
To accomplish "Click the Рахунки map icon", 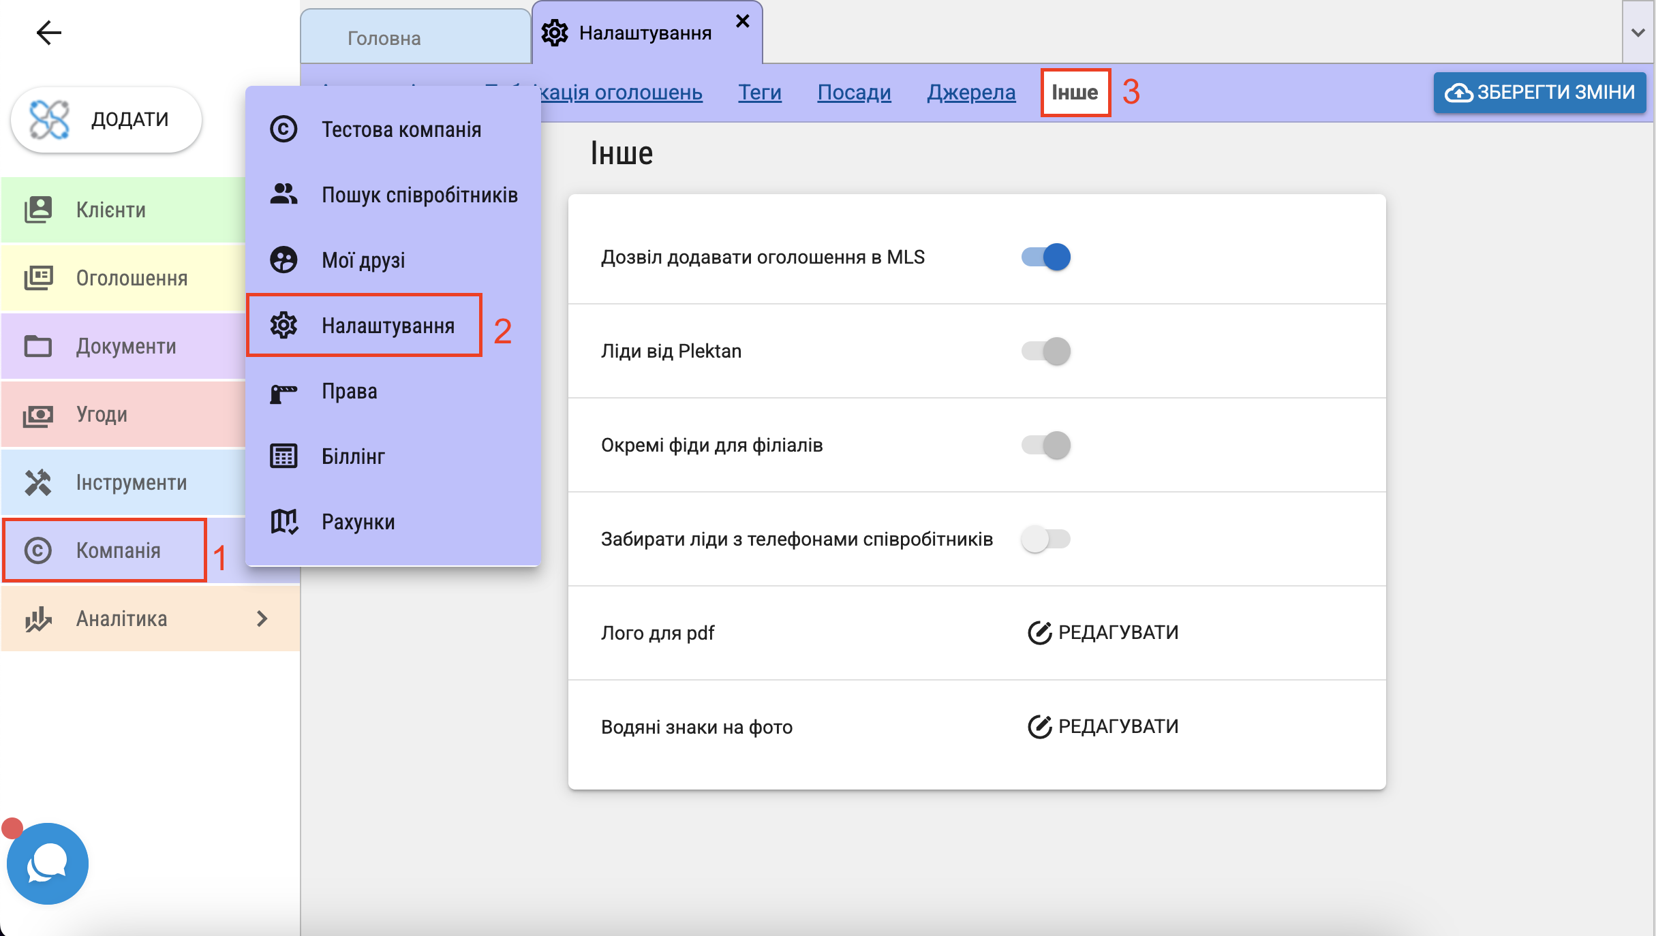I will coord(283,522).
